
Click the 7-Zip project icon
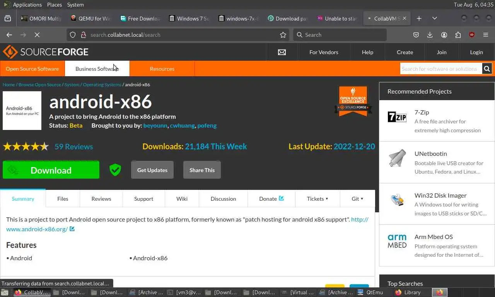tap(397, 117)
